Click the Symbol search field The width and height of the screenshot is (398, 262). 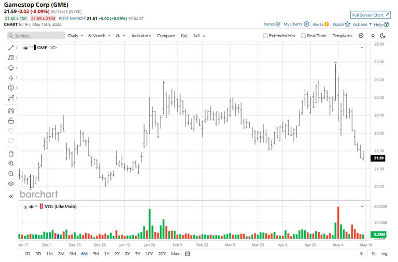[36, 36]
